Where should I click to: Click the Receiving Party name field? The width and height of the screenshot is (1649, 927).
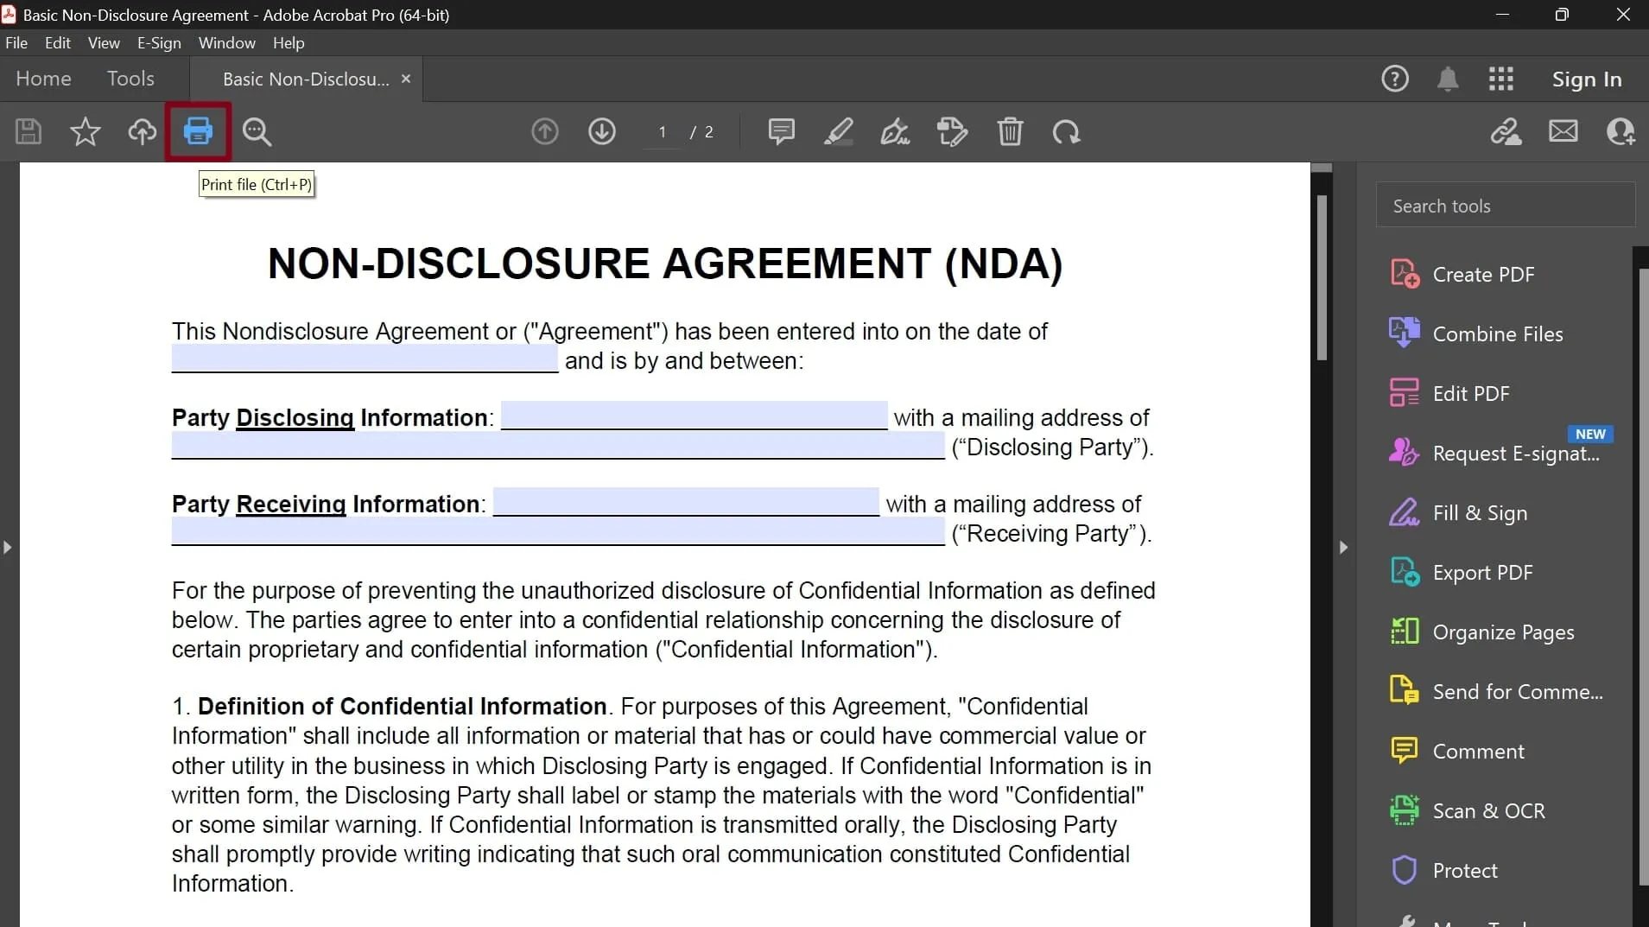pos(686,502)
